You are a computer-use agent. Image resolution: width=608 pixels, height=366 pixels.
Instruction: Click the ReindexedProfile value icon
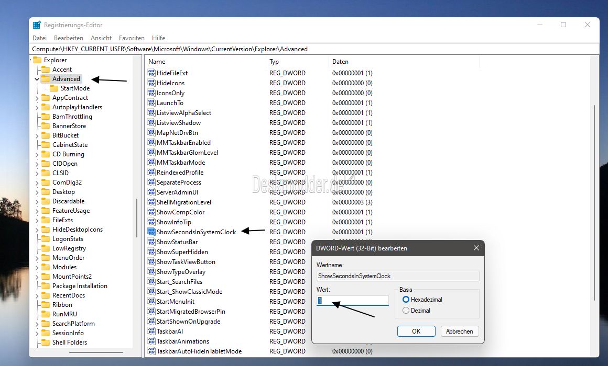pos(151,172)
